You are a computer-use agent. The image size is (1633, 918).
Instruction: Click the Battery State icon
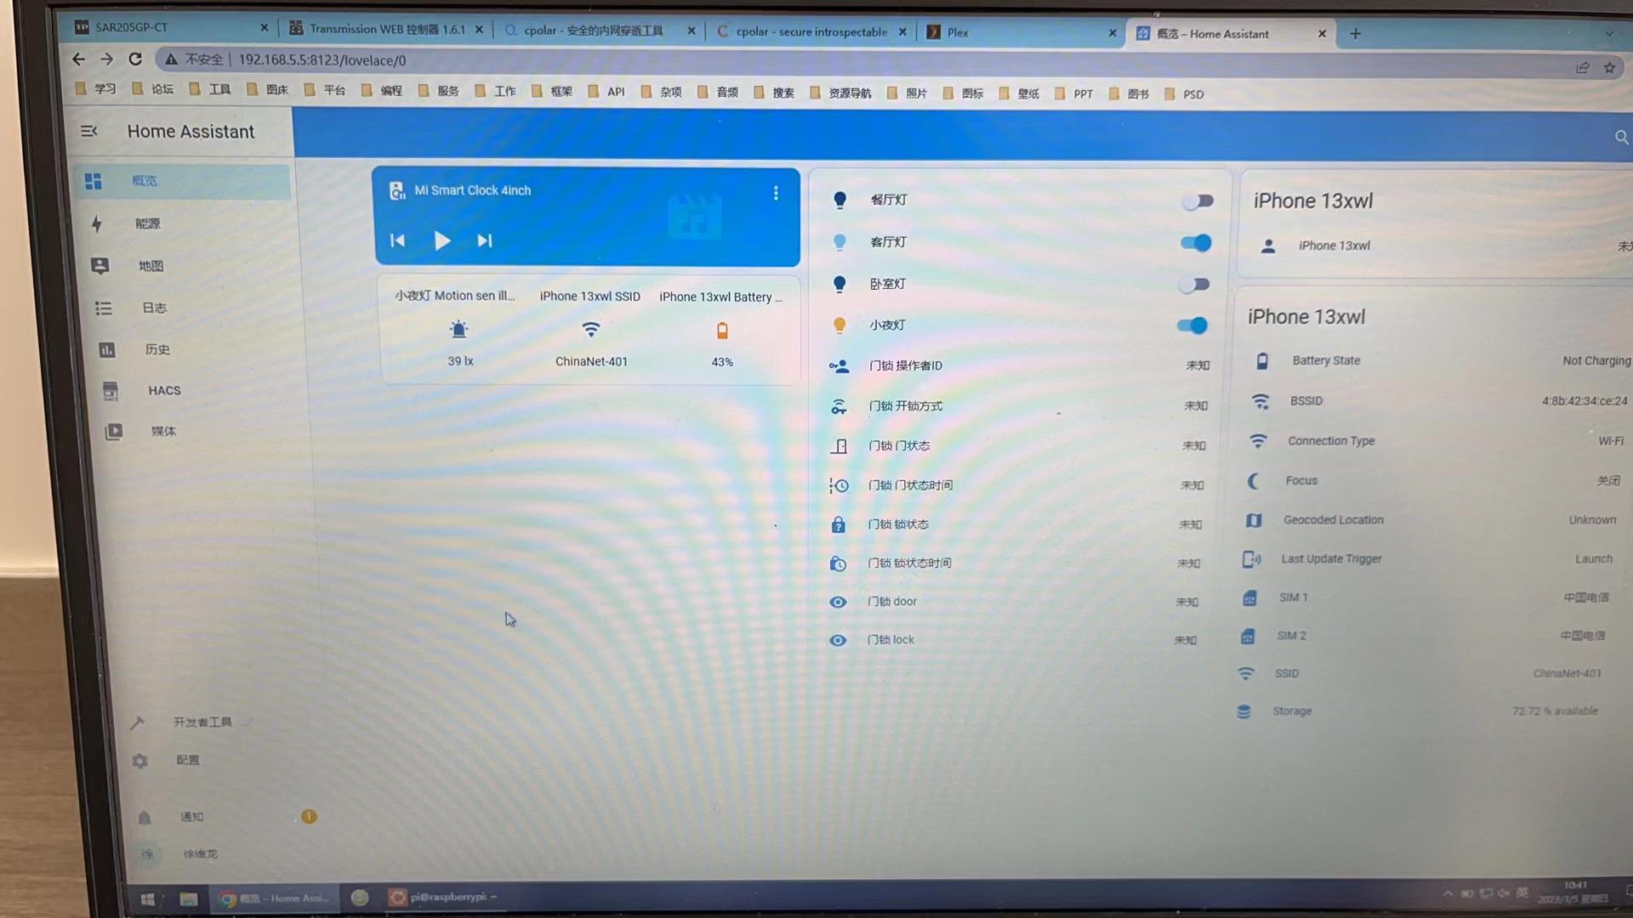click(1262, 360)
